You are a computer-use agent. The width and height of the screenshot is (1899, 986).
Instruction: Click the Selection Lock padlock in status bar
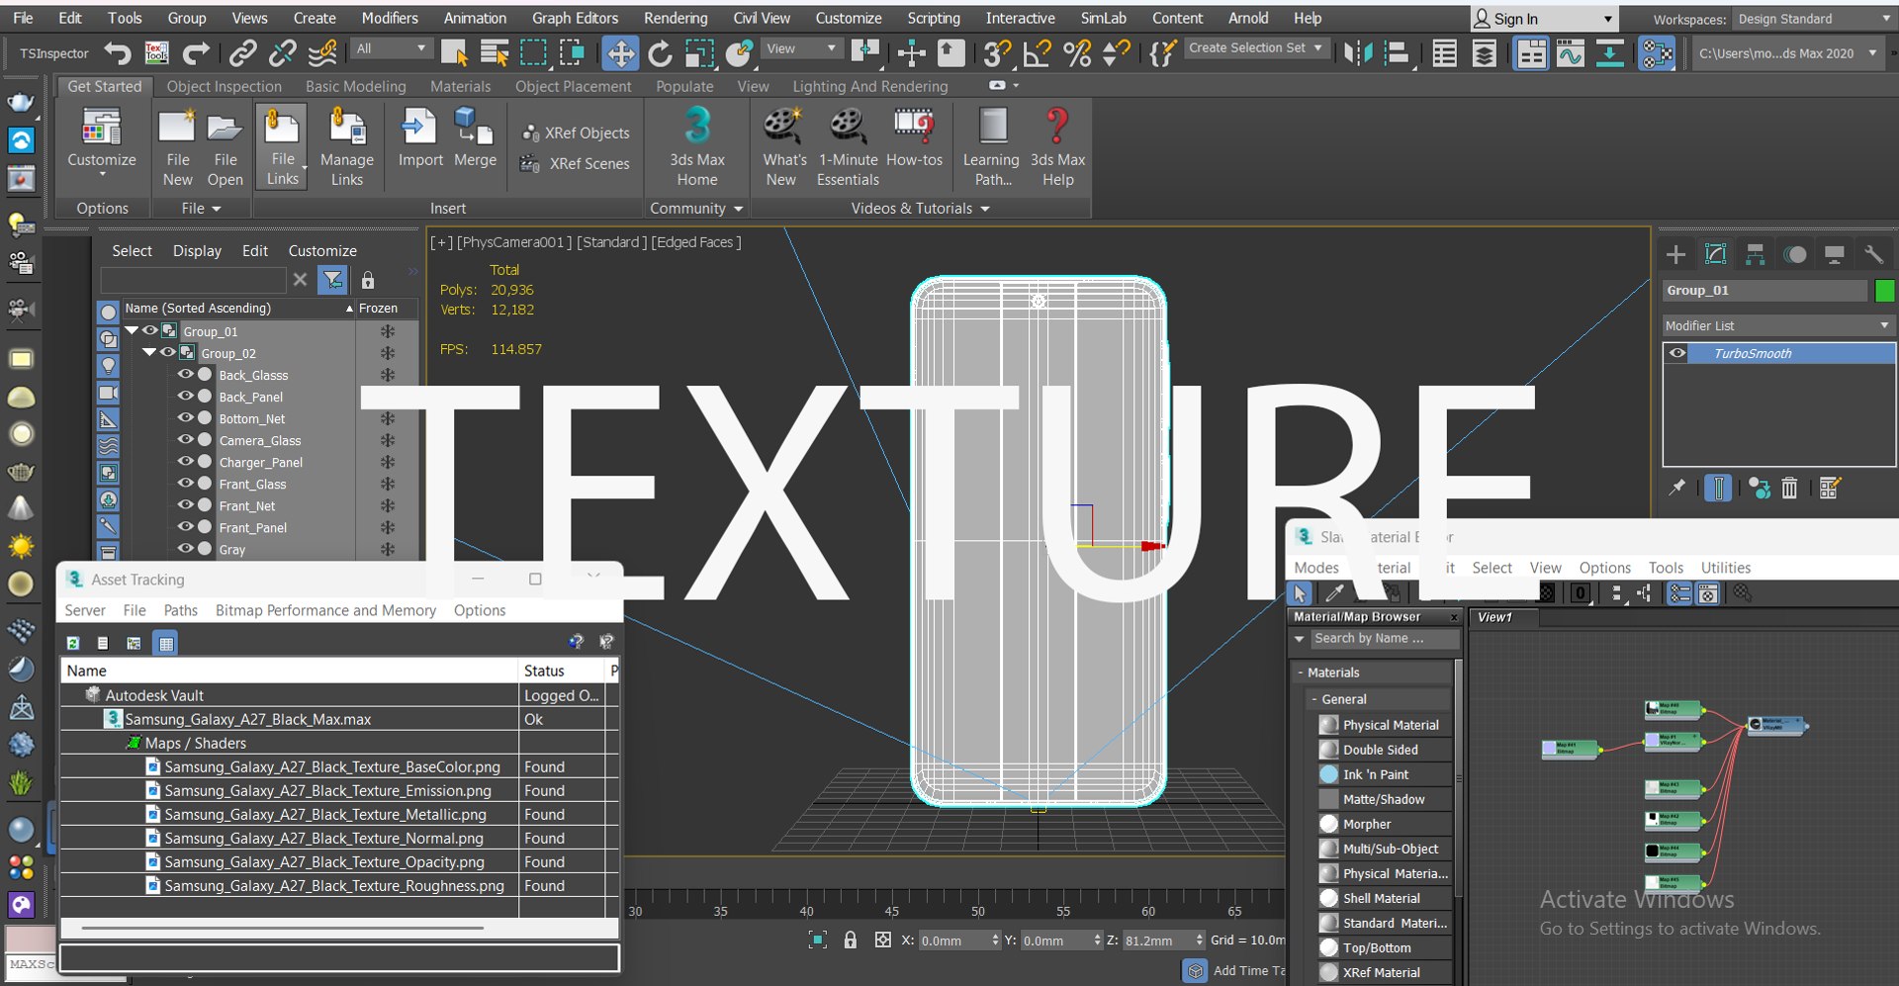point(851,940)
